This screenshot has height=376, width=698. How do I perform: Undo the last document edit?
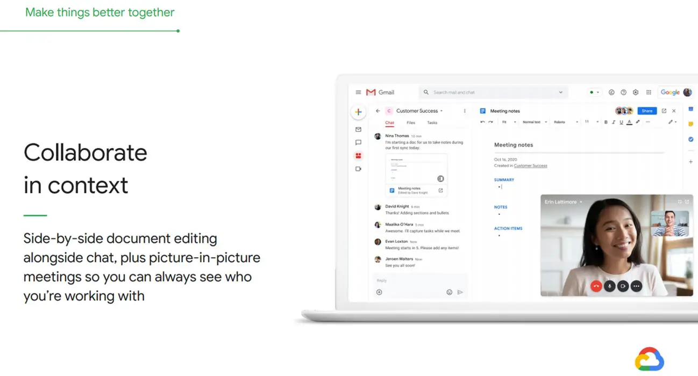click(x=482, y=122)
